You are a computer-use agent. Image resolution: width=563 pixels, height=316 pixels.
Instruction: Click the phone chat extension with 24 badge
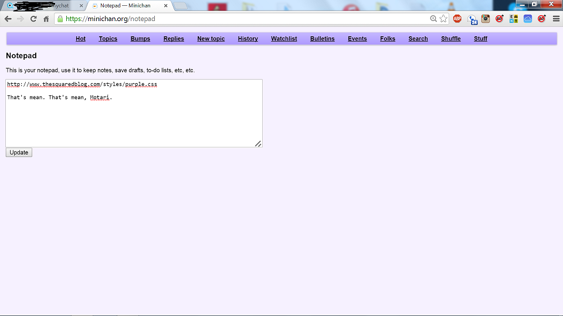pos(472,19)
